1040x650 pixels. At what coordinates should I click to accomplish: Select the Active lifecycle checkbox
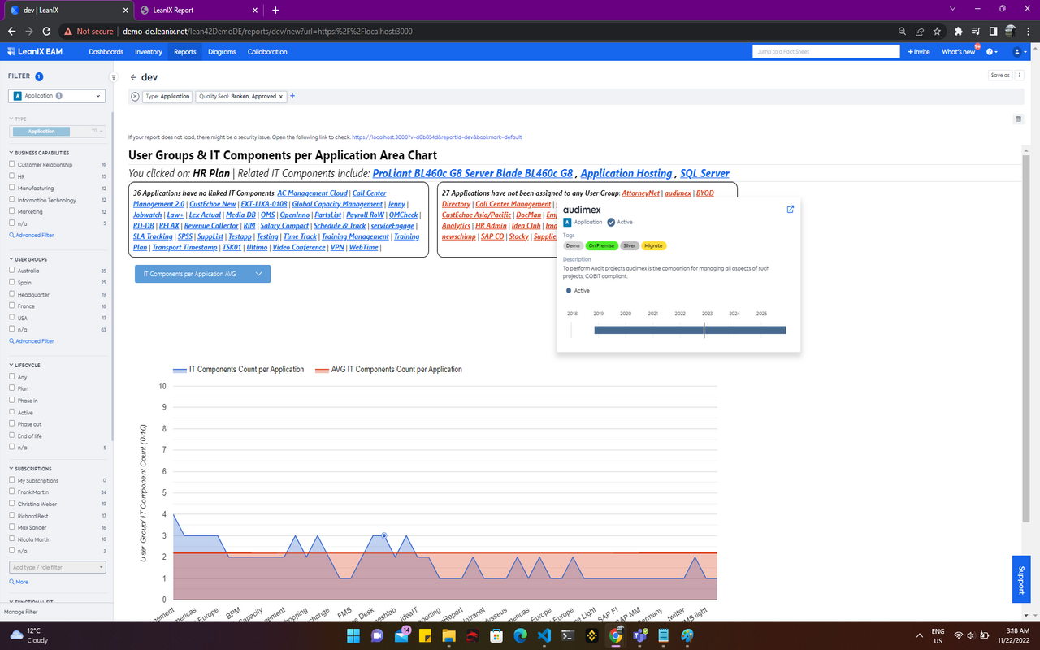12,412
